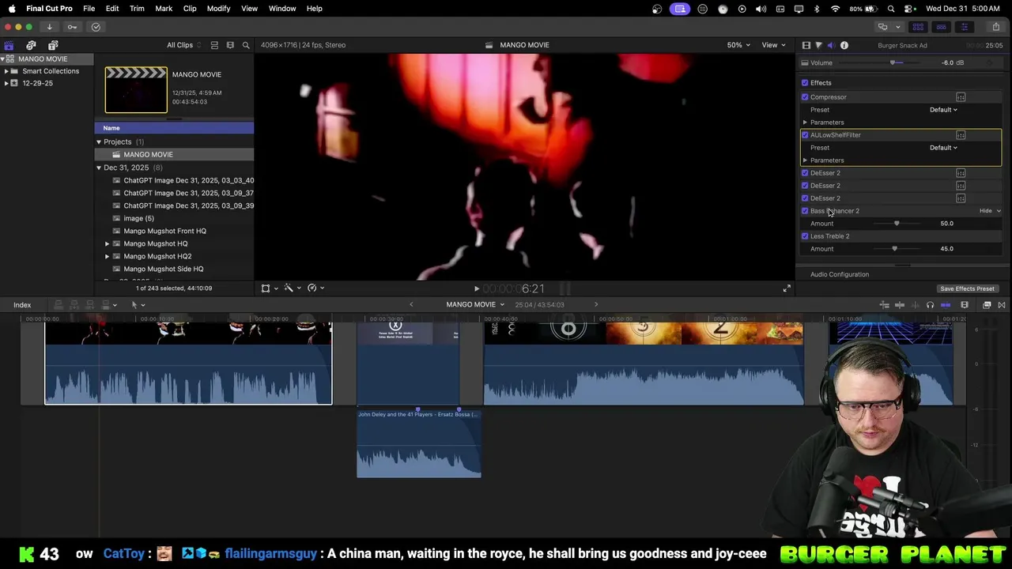Image resolution: width=1012 pixels, height=569 pixels.
Task: Disable the second DeEsser 2 checkbox
Action: click(805, 186)
